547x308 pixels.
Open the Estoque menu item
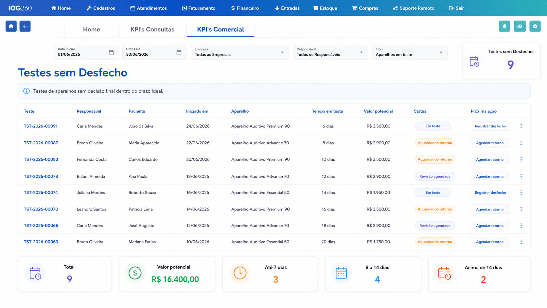[x=325, y=8]
